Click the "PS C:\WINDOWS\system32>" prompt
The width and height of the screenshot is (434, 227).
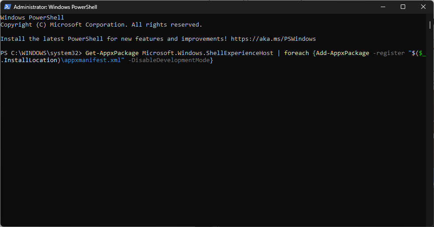[41, 53]
